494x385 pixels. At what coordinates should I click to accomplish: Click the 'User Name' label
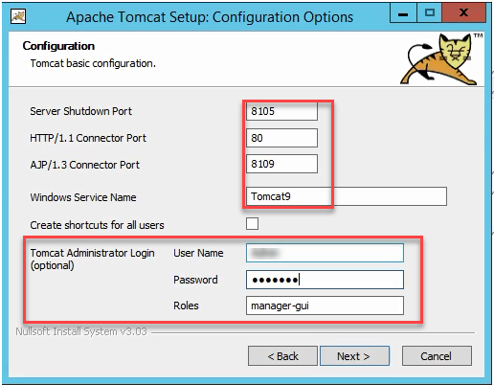[x=198, y=253]
